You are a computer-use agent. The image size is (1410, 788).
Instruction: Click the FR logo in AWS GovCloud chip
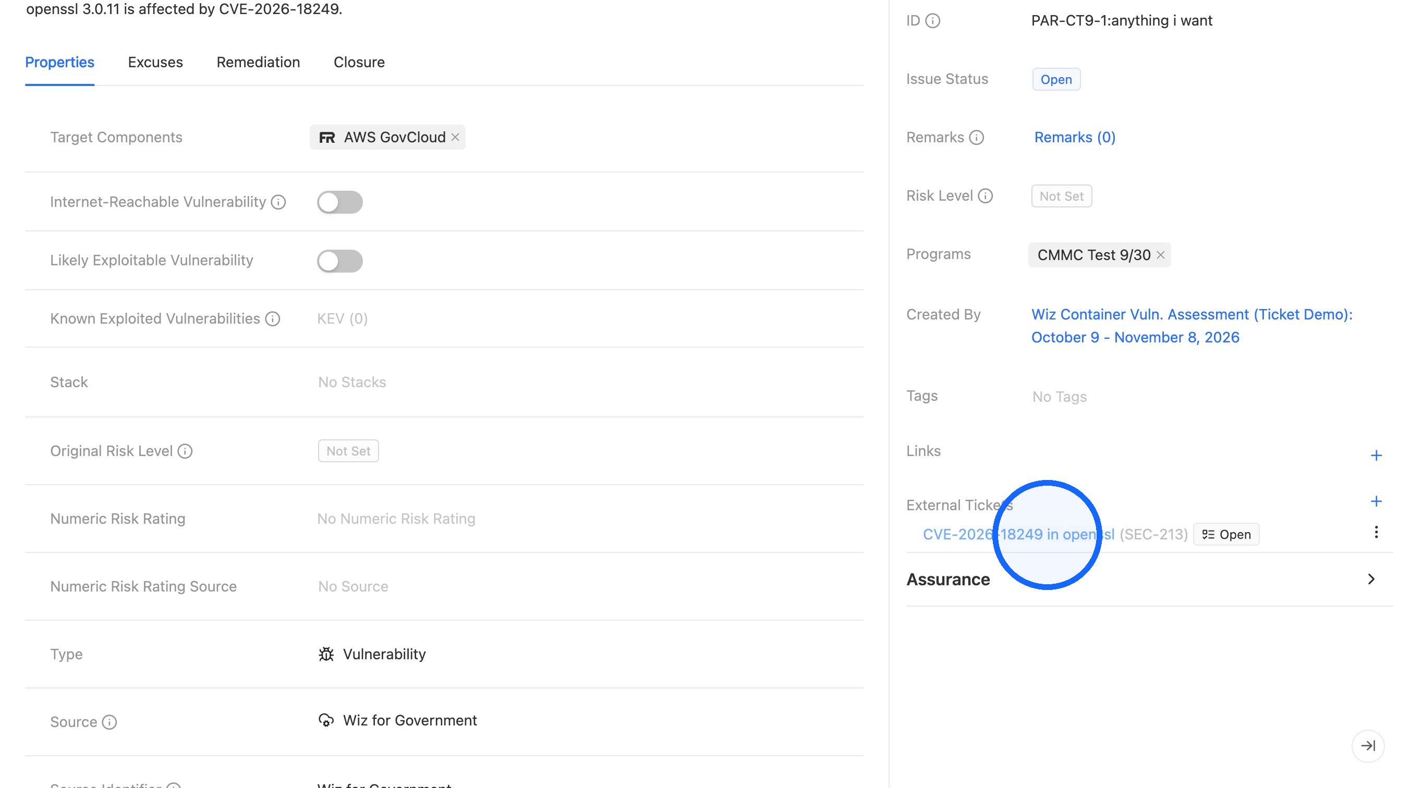tap(327, 138)
